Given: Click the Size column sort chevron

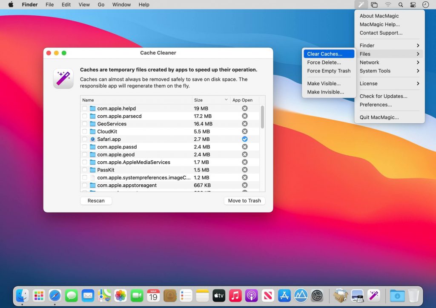Looking at the screenshot, I should [x=227, y=100].
